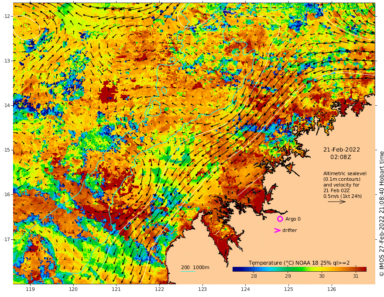Click the temperature color bar legend
384x297 pixels.
tap(299, 269)
